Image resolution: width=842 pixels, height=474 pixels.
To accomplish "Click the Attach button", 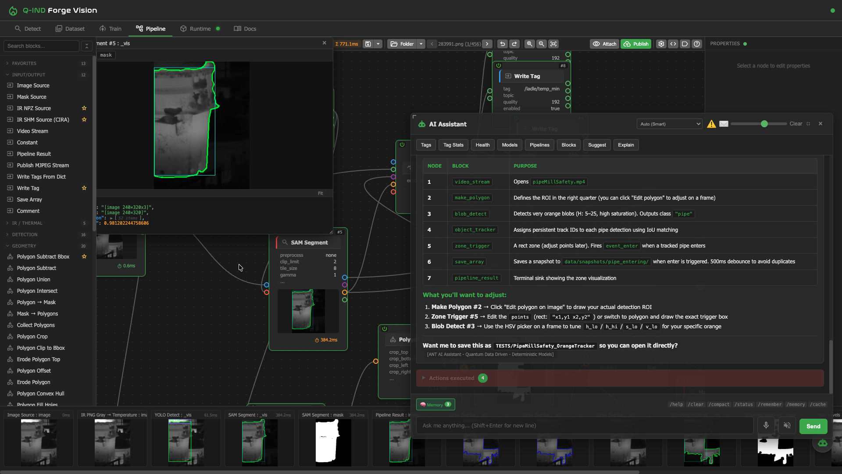I will click(x=604, y=44).
